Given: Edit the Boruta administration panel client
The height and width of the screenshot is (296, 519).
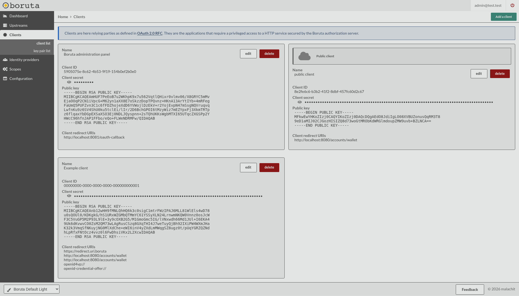Looking at the screenshot, I should click(x=248, y=54).
